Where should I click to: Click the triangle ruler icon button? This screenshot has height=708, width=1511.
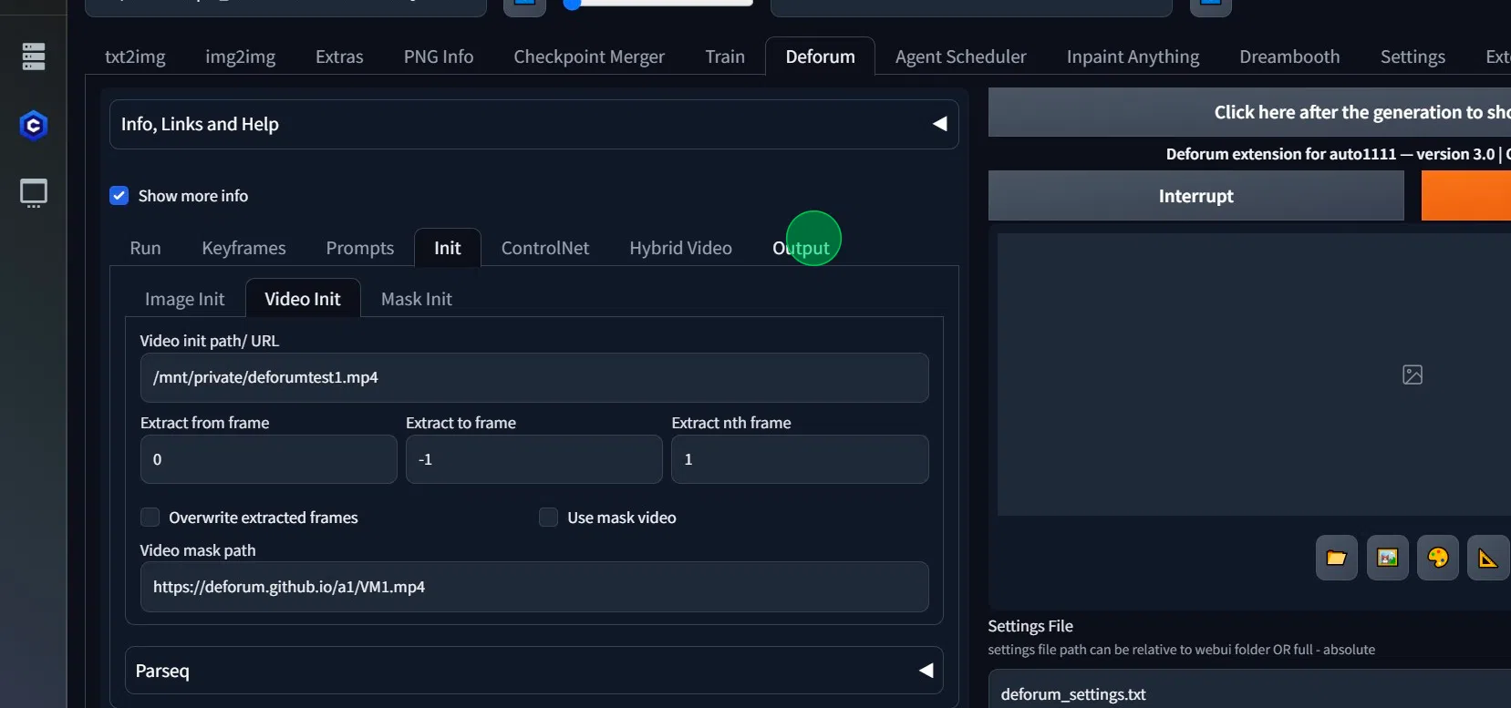1488,558
